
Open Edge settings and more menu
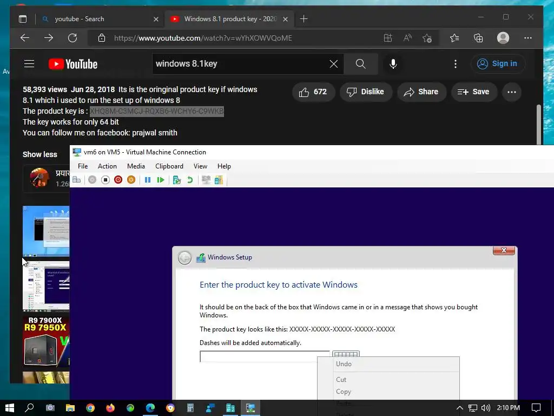(x=528, y=38)
